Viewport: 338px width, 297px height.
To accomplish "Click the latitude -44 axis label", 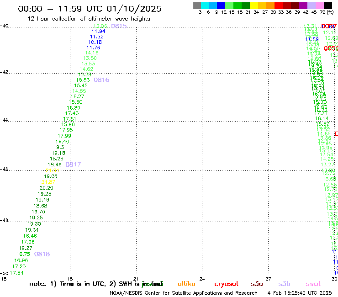I will point(4,120).
